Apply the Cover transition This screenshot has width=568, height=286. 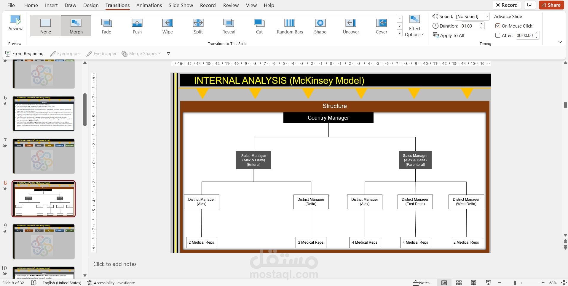381,26
